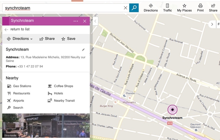This screenshot has height=140, width=220.
Task: Clear the search box with the X icon
Action: coord(125,8)
